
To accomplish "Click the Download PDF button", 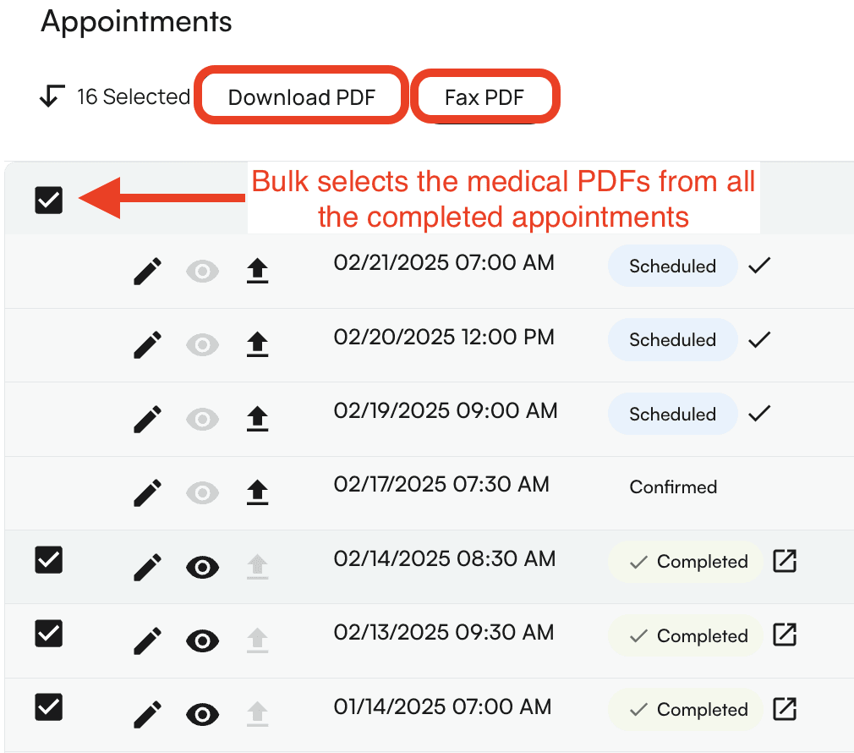I will coord(301,97).
